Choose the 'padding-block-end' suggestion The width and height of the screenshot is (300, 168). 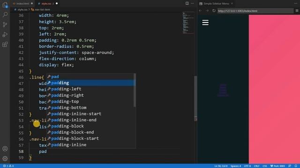coord(91,132)
